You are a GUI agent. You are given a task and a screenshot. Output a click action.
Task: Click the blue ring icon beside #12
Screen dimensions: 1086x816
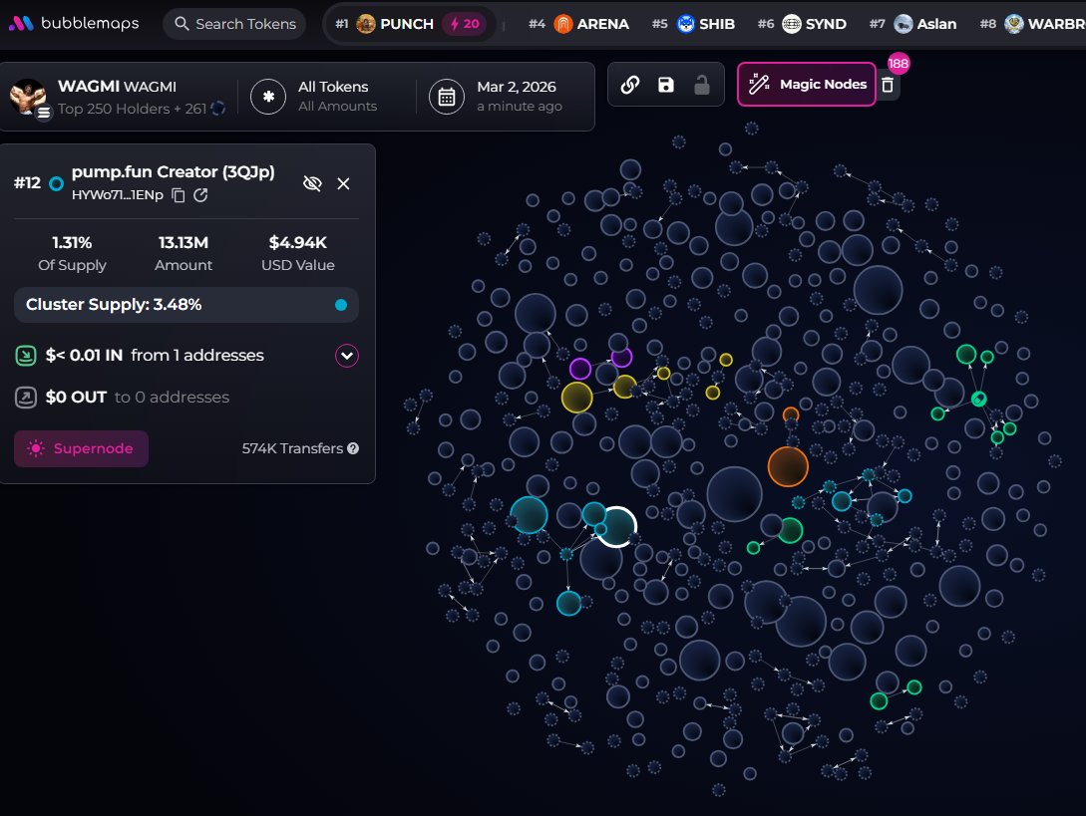pos(57,183)
